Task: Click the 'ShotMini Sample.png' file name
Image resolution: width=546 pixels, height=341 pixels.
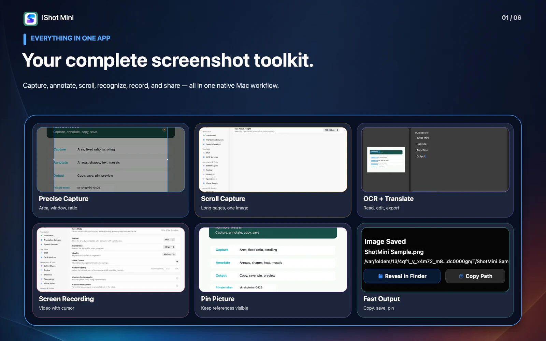Action: pyautogui.click(x=394, y=252)
